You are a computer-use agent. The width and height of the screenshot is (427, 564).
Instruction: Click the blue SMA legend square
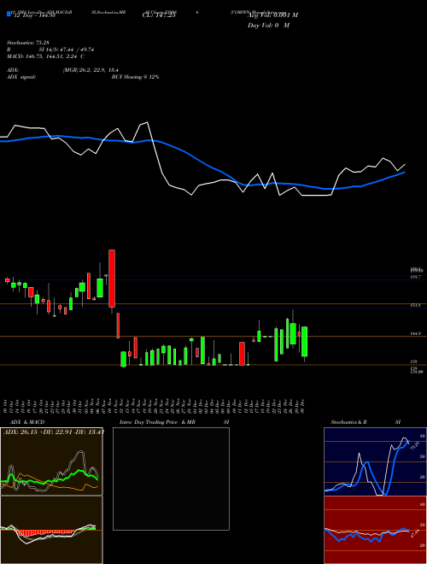[x=9, y=15]
